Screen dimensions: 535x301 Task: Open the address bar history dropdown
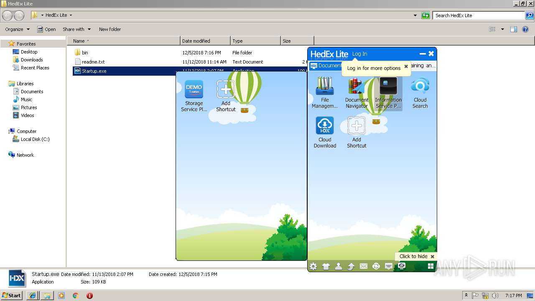tap(415, 15)
